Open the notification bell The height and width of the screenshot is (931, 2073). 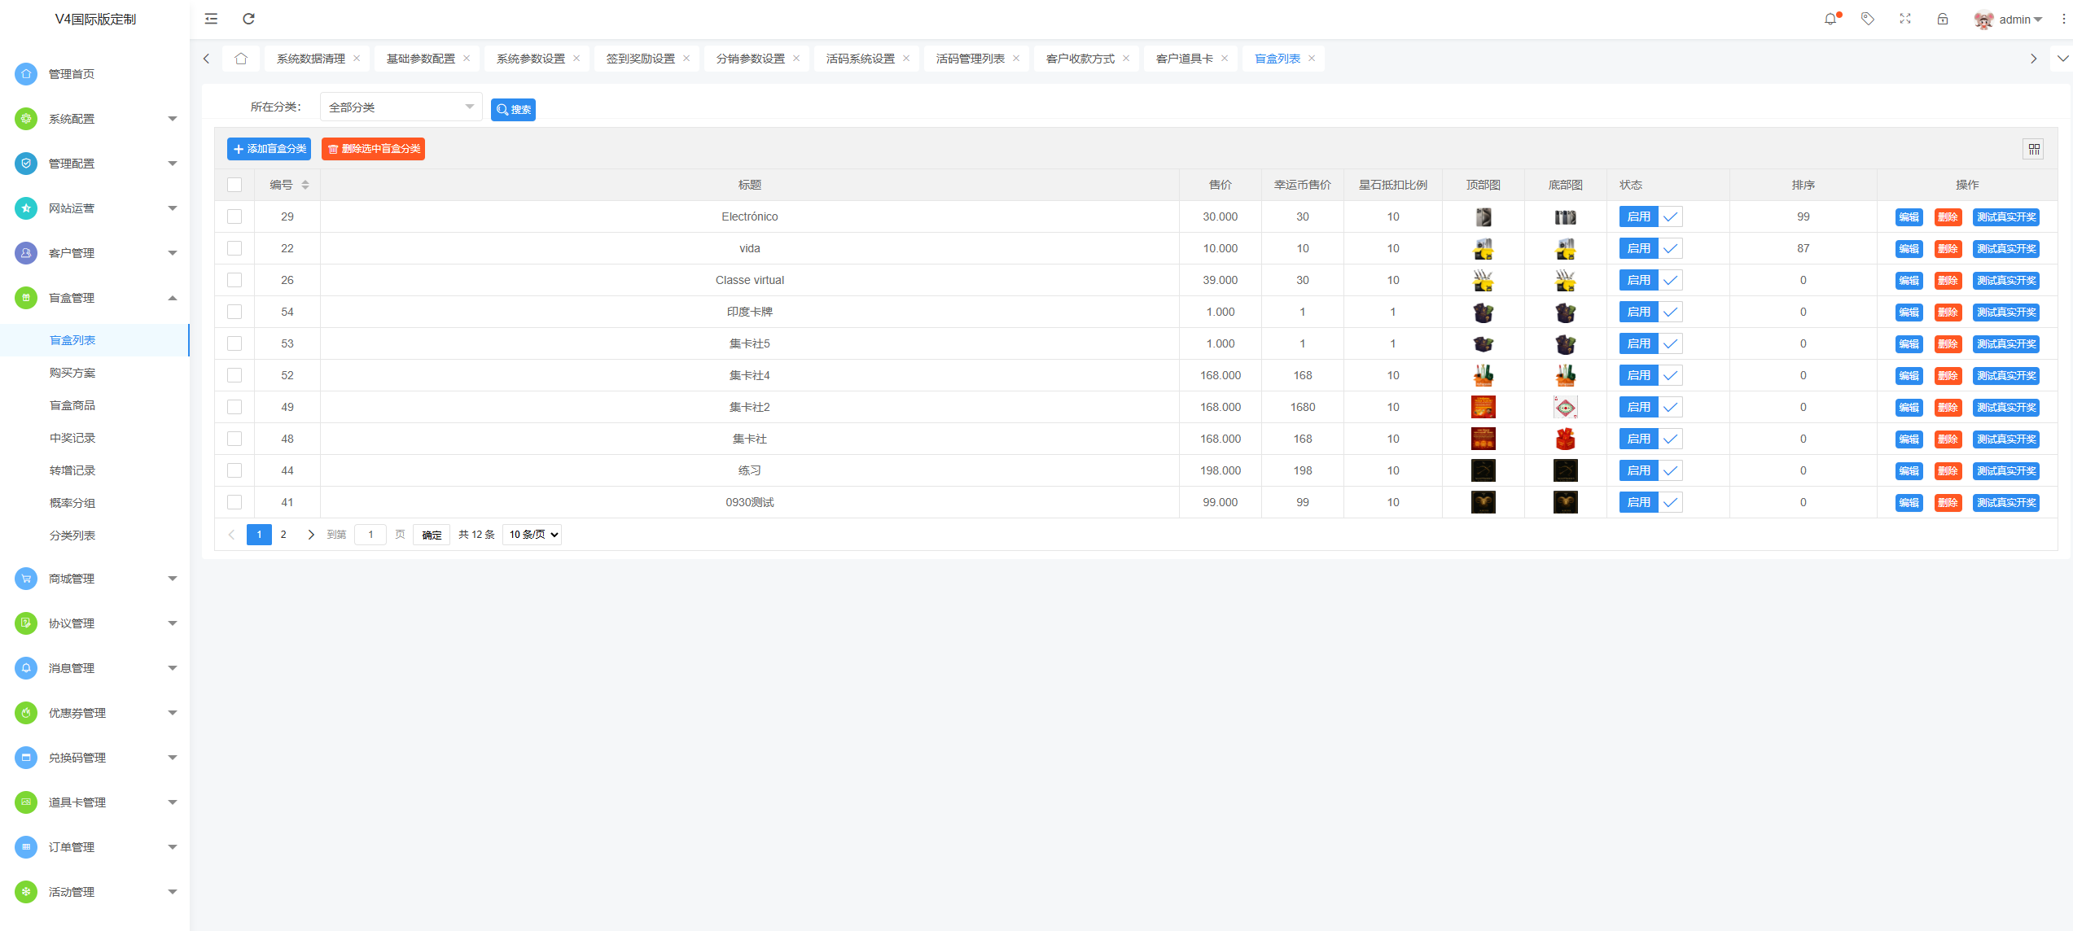[1830, 19]
